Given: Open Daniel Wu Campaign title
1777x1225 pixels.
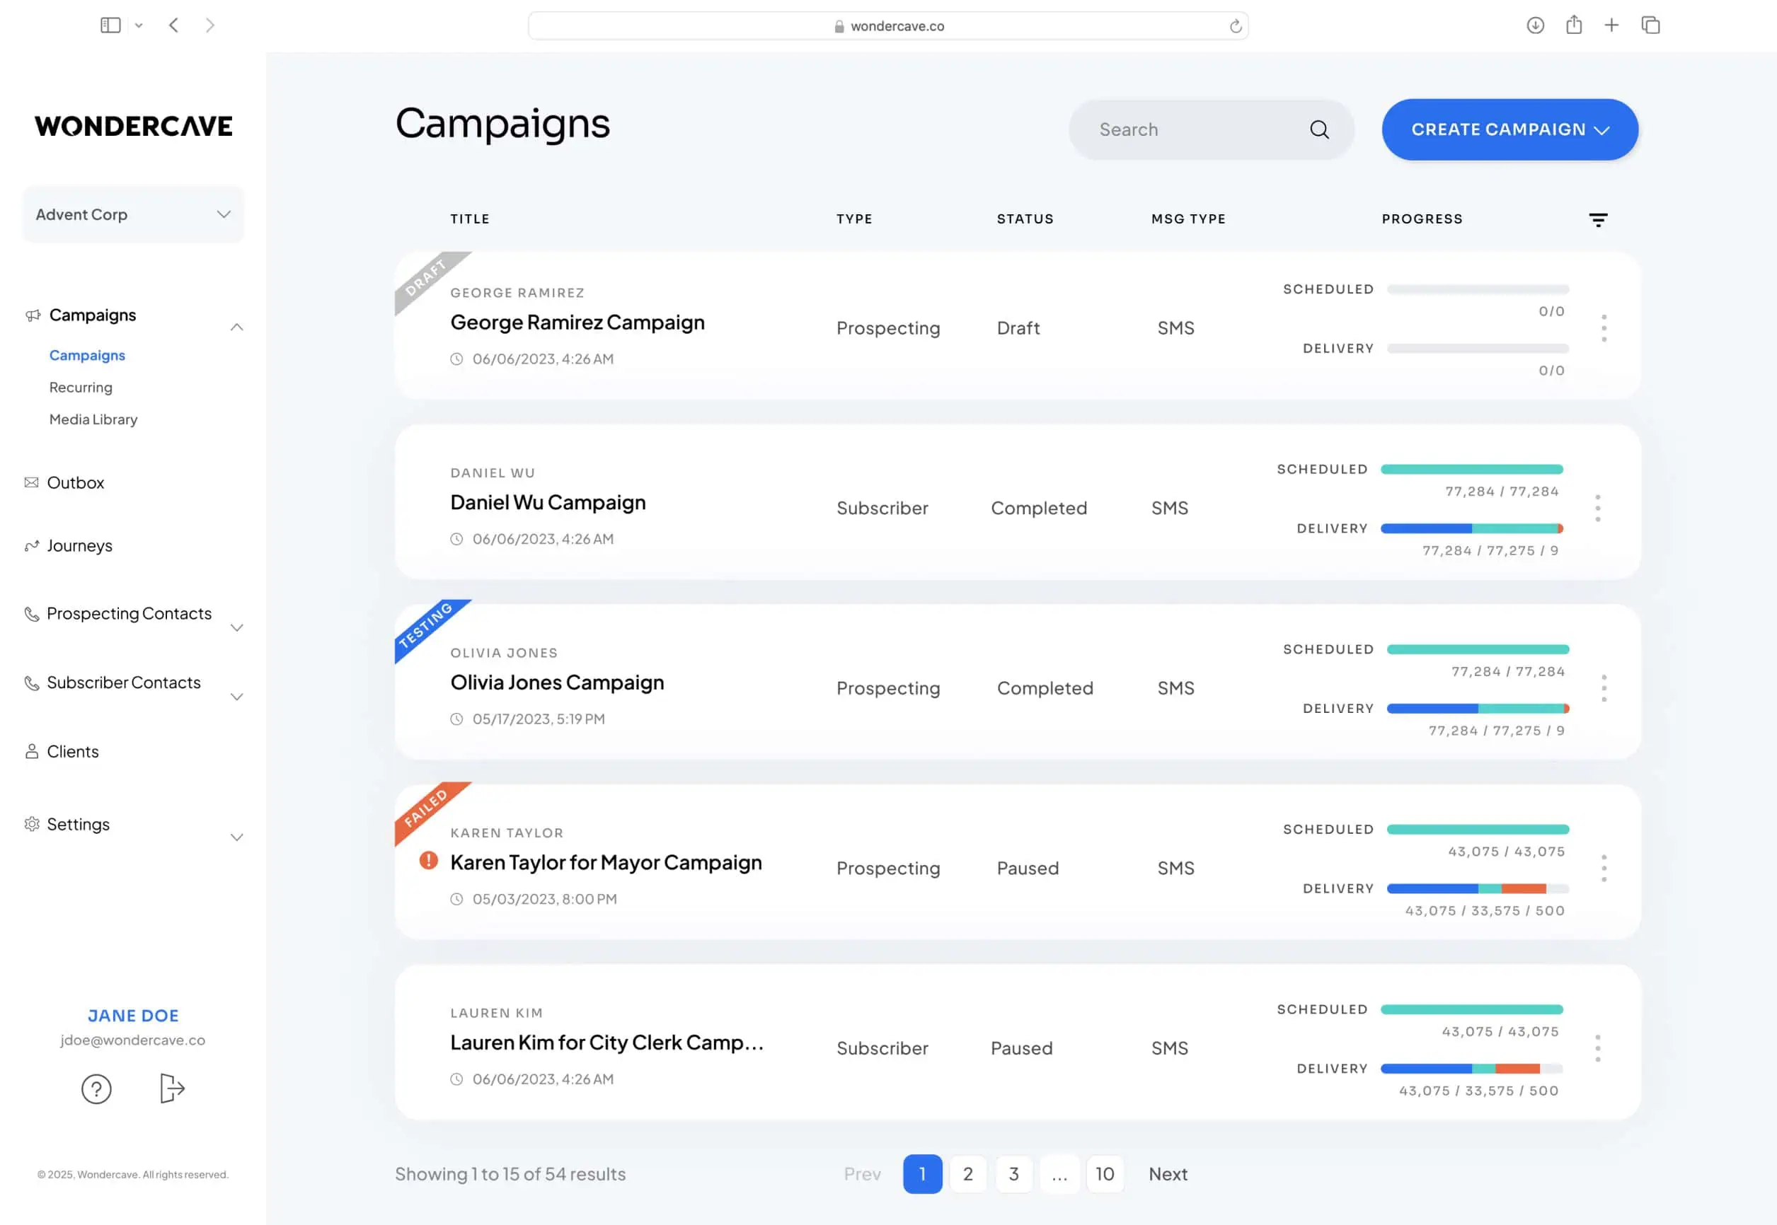Looking at the screenshot, I should [548, 503].
